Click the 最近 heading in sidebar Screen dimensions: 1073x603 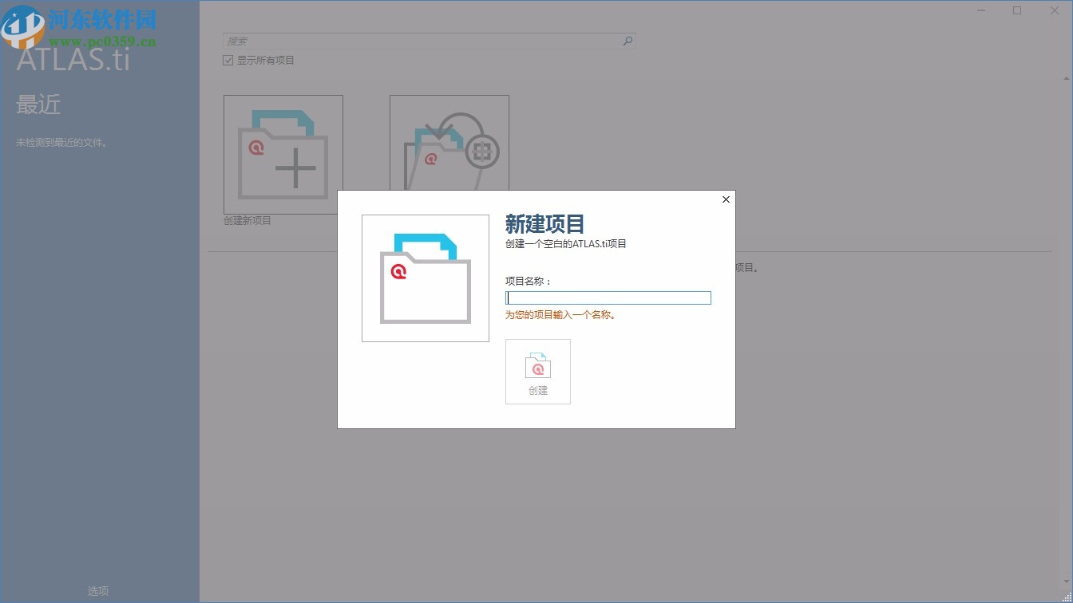tap(38, 104)
